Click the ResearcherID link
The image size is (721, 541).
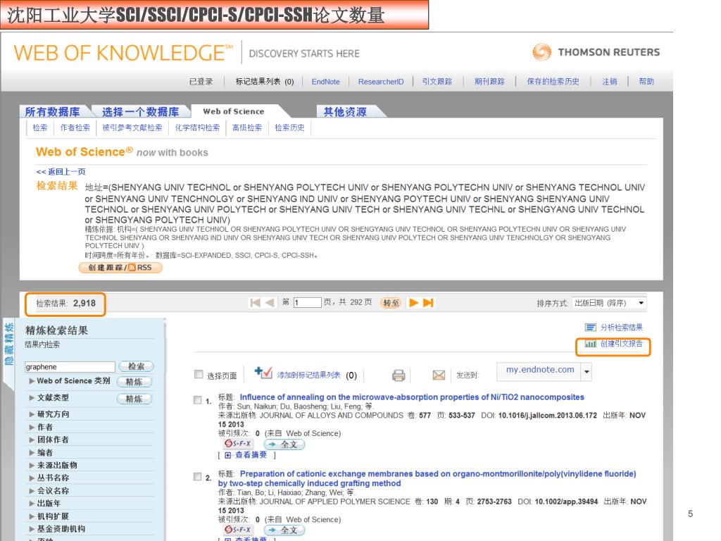pyautogui.click(x=381, y=82)
